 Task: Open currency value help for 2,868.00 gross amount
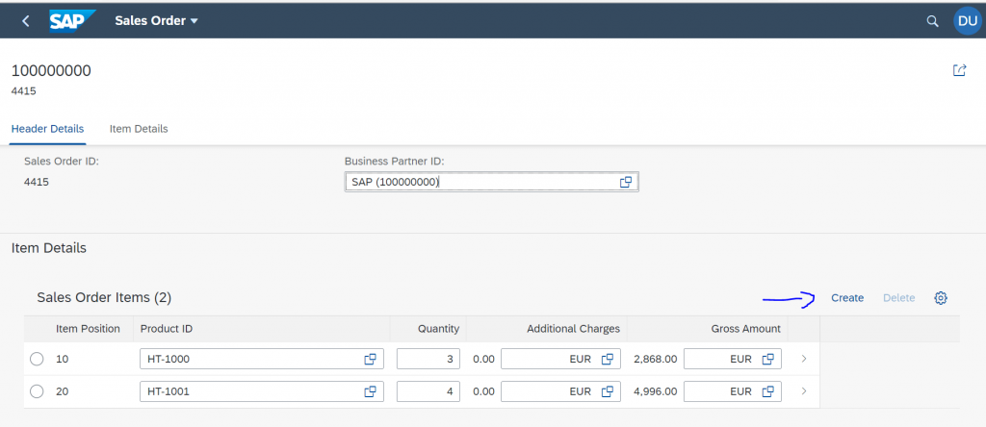(x=767, y=359)
